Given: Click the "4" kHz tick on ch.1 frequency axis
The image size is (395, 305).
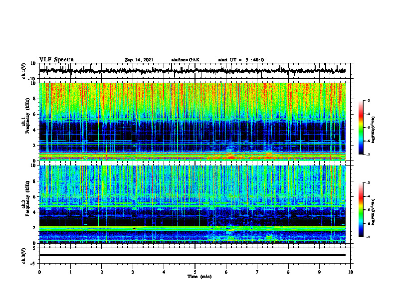Looking at the screenshot, I should [34, 130].
